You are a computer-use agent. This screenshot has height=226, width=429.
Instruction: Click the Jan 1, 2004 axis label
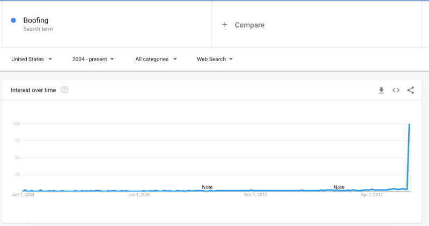pos(23,195)
